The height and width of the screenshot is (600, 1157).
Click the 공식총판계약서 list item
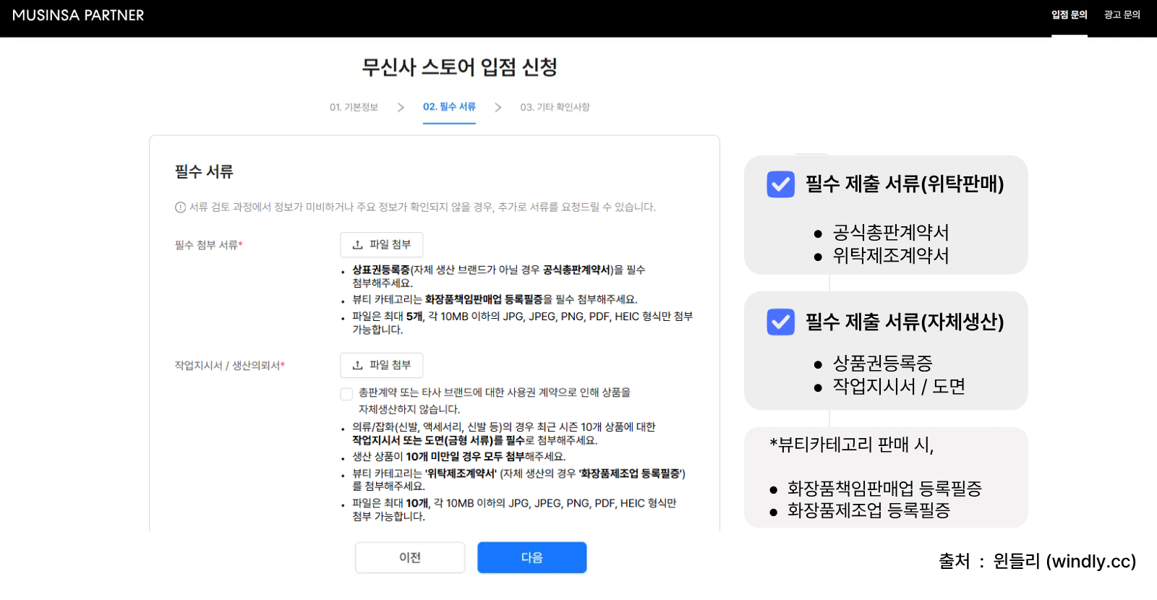890,232
